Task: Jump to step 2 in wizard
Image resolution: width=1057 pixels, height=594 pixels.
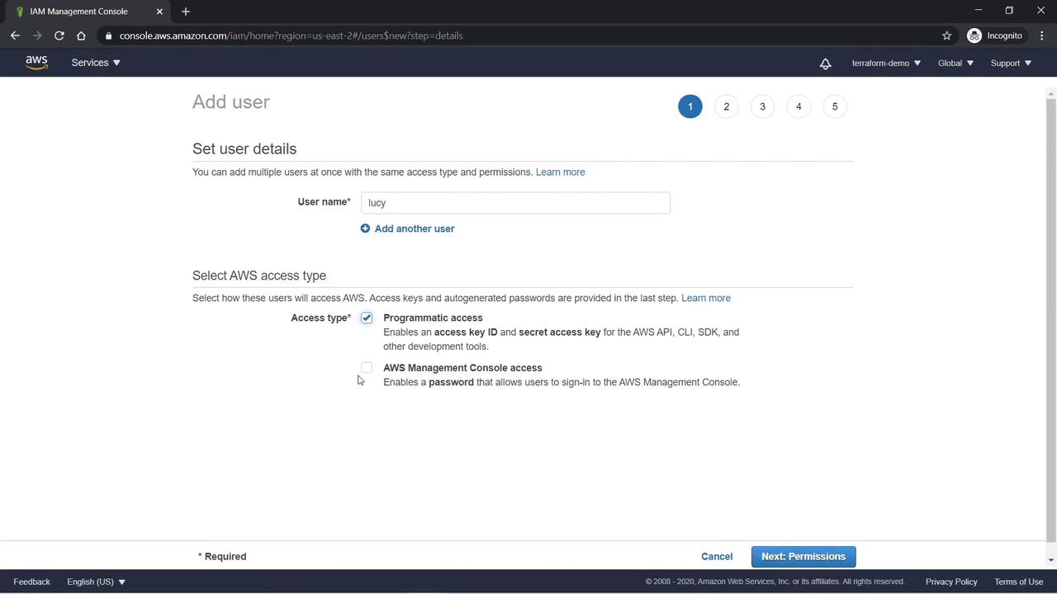Action: coord(726,106)
